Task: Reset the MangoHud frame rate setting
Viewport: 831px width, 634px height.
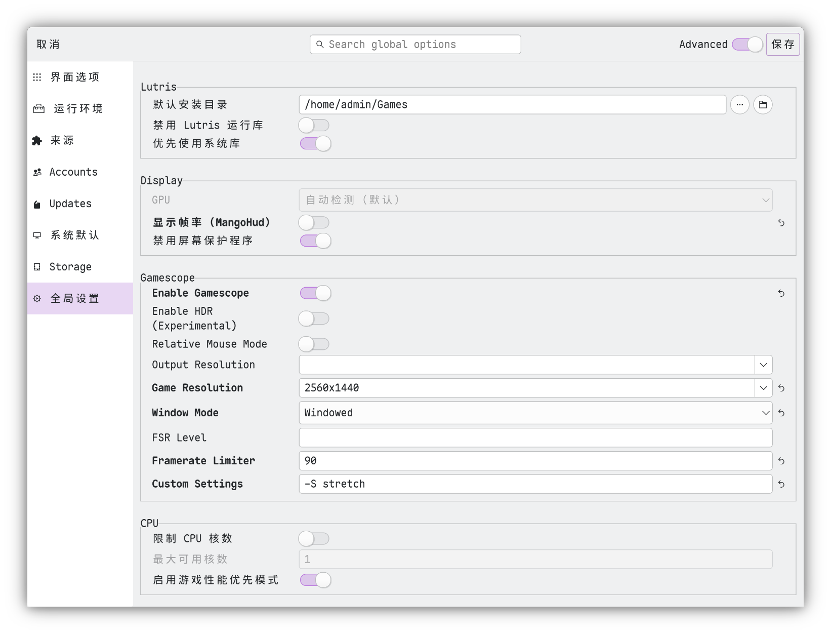Action: coord(781,223)
